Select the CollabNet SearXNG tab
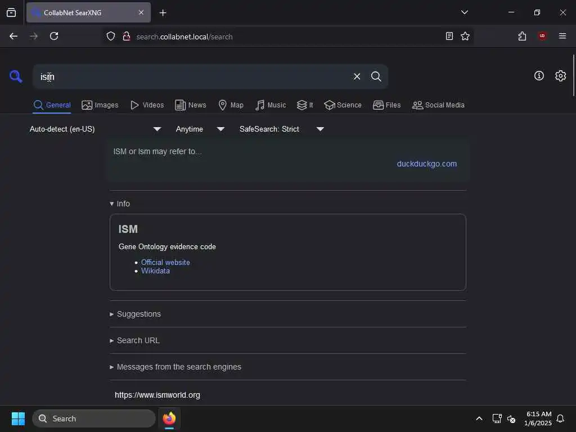Screen dimensions: 576x432 [x=88, y=12]
